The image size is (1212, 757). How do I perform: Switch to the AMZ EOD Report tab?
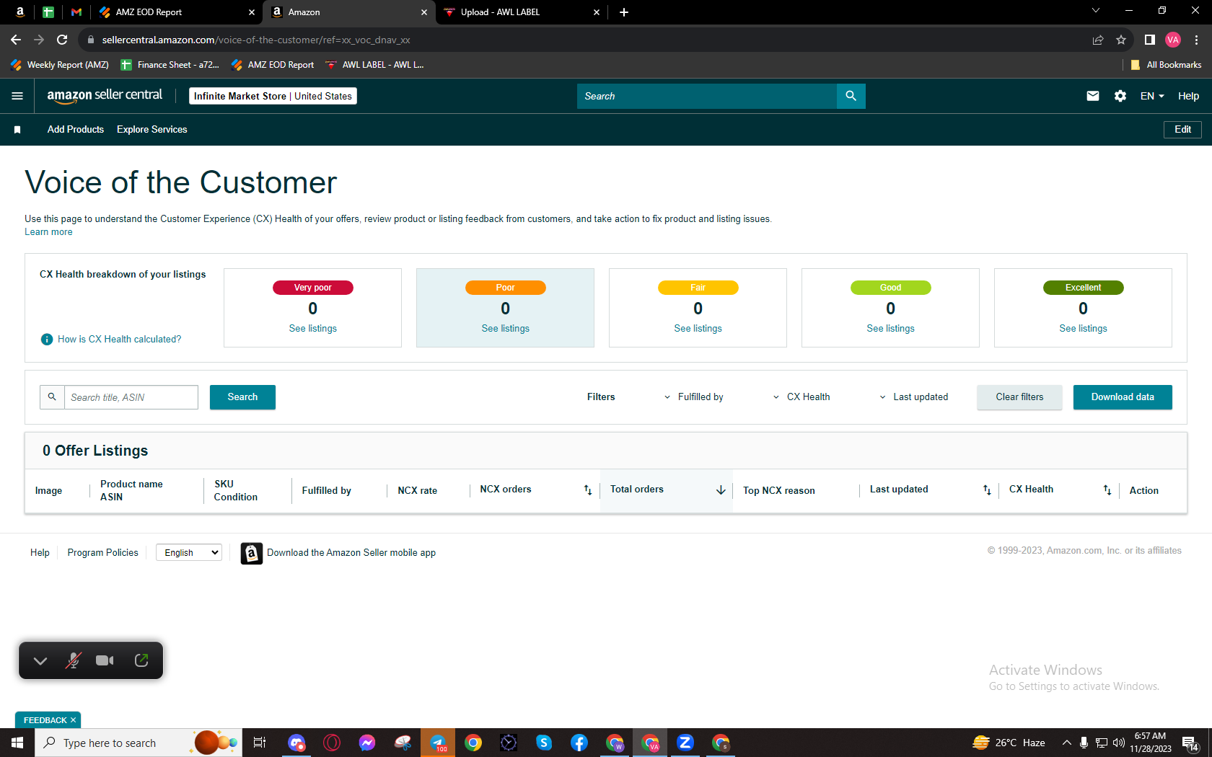pos(177,12)
